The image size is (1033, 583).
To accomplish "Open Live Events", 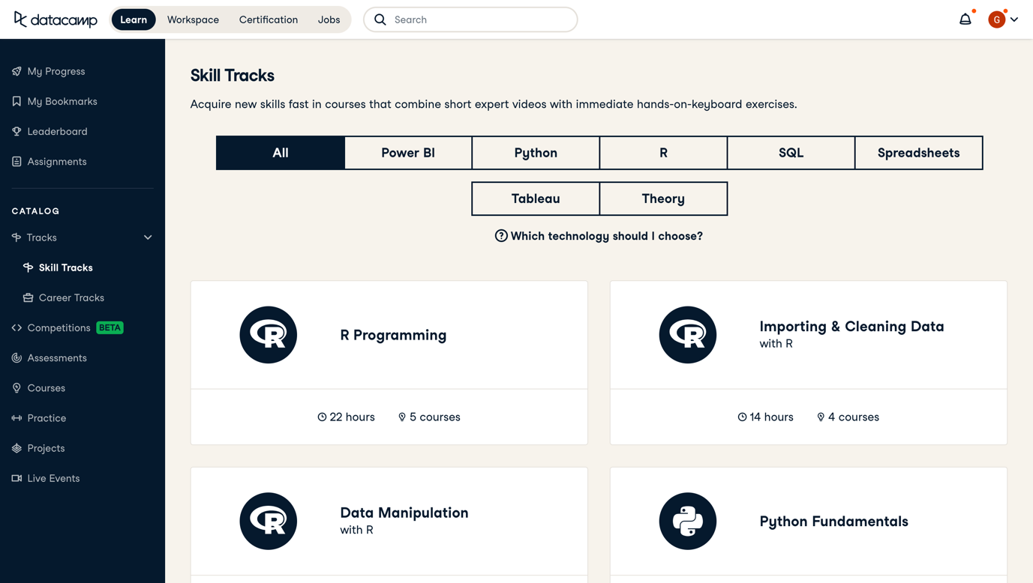I will [53, 478].
